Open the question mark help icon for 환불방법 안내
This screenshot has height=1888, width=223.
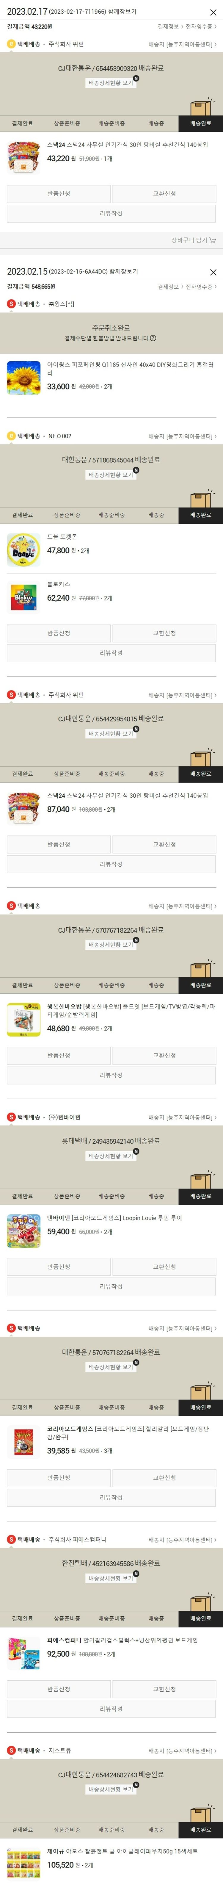tap(153, 339)
